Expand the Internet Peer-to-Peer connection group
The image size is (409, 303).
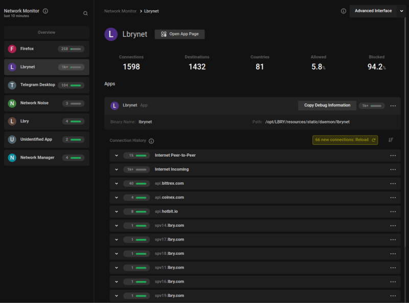pyautogui.click(x=117, y=156)
